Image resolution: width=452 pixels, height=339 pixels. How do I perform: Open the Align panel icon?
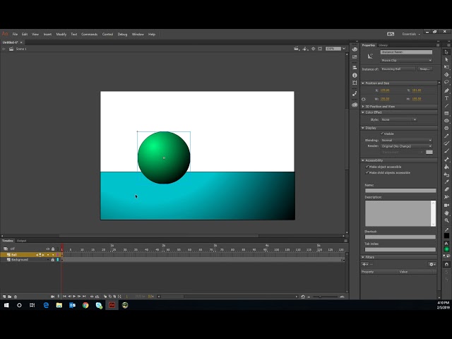click(355, 68)
